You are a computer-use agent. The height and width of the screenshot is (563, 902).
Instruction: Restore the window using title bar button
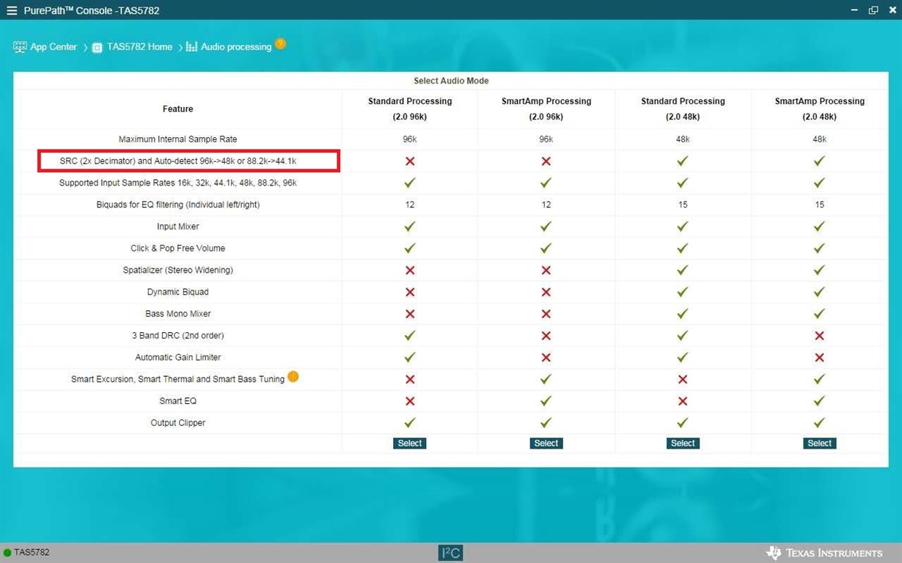click(x=873, y=10)
